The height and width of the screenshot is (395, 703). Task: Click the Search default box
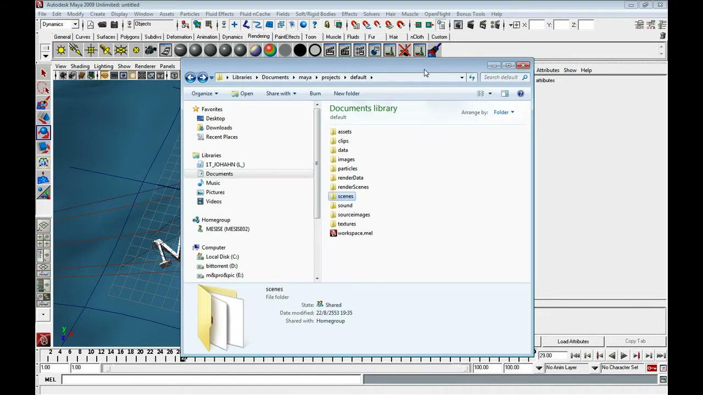coord(505,77)
